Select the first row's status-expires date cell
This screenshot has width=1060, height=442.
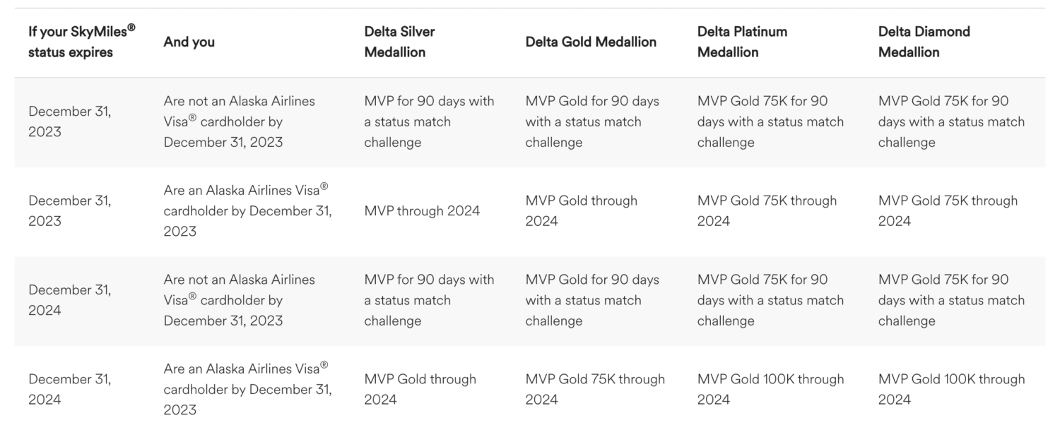click(69, 121)
